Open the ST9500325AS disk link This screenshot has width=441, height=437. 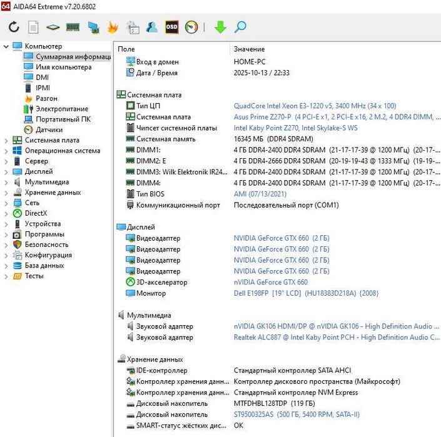[297, 414]
